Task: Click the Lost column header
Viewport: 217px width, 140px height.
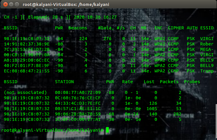Action: [149, 82]
